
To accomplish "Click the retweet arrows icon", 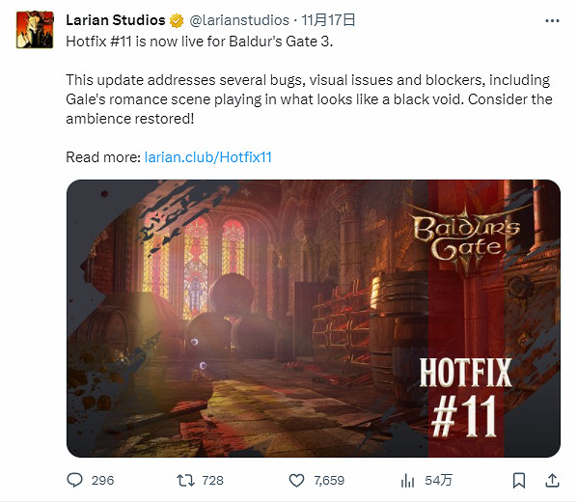I will 185,480.
